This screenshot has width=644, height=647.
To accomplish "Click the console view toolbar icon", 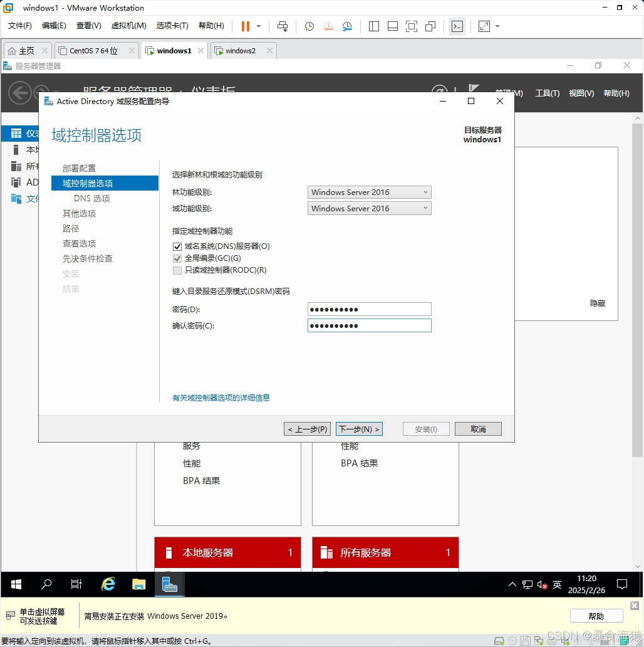I will [x=457, y=26].
